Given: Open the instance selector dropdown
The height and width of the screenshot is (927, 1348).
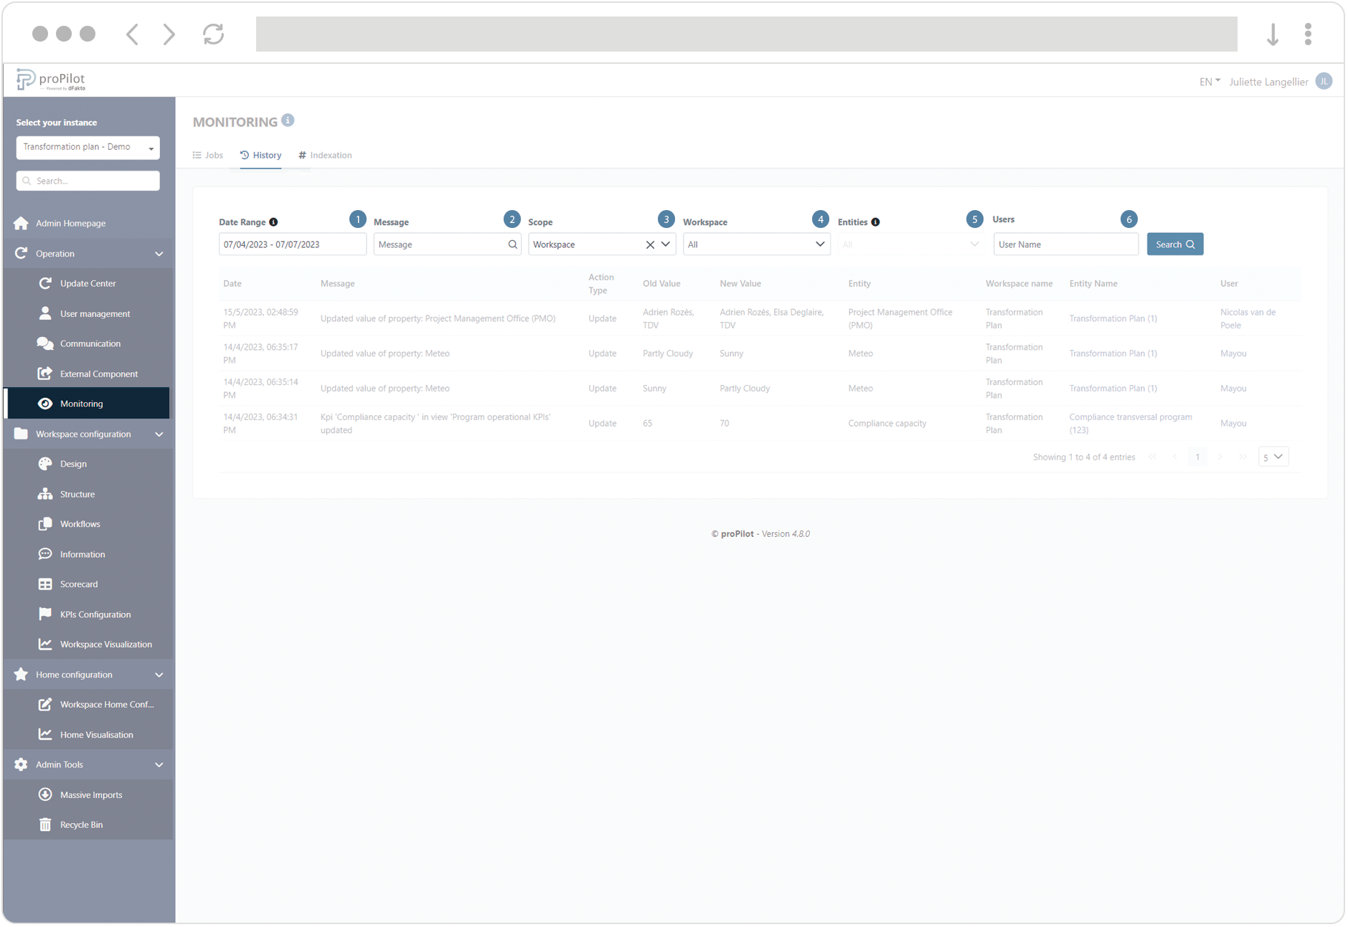Looking at the screenshot, I should coord(88,148).
